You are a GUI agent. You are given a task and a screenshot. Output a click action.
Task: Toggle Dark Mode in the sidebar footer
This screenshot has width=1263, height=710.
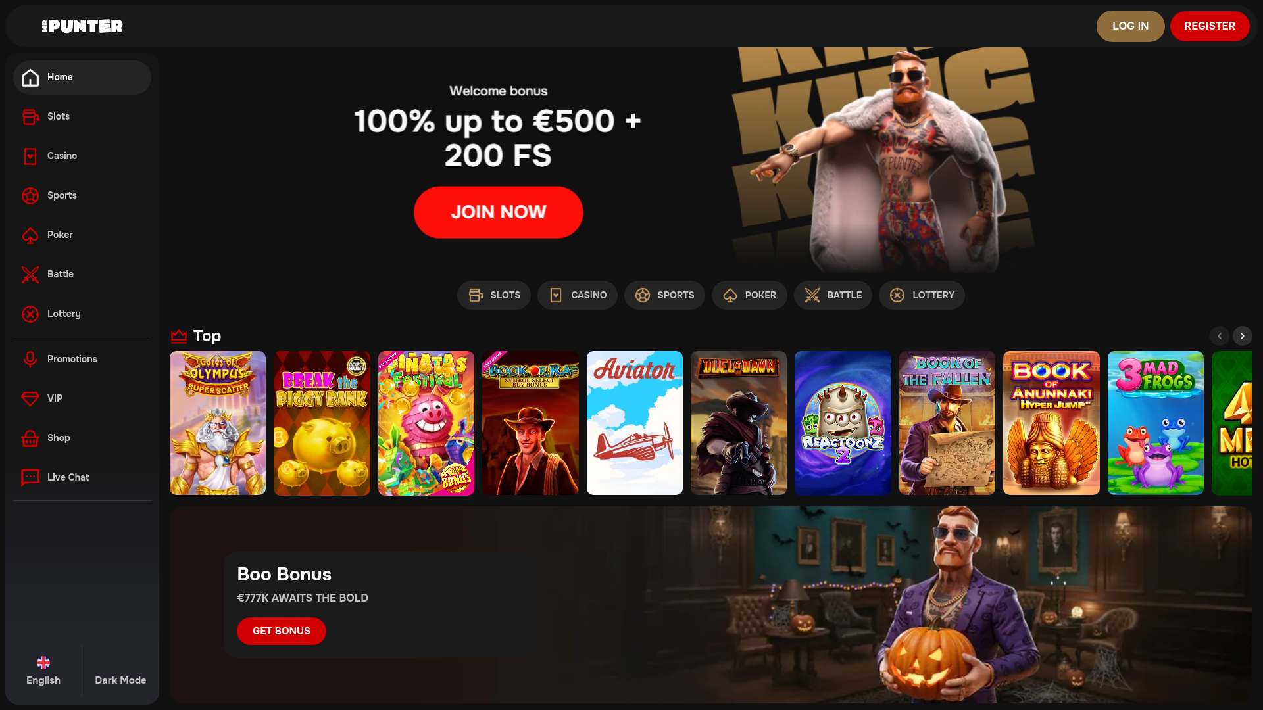[x=120, y=680]
